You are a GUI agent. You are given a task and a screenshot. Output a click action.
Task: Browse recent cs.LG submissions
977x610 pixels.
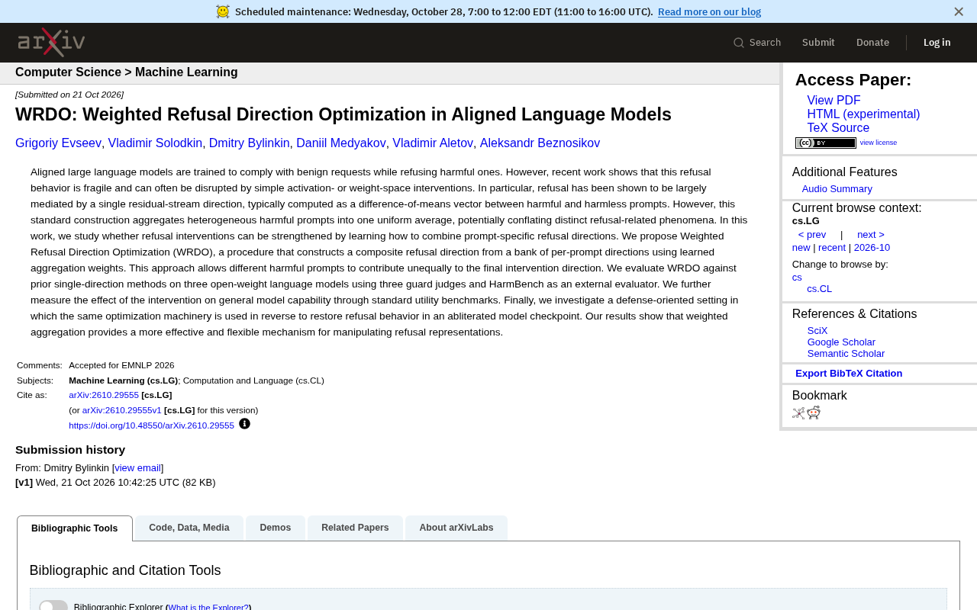[832, 248]
